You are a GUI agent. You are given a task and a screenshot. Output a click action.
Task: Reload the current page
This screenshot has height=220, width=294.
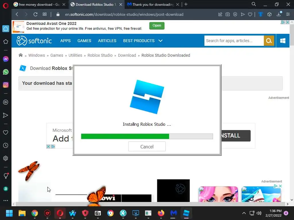click(35, 14)
